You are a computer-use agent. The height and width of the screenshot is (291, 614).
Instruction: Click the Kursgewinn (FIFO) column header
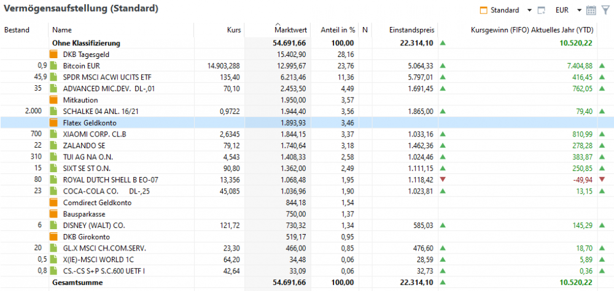pyautogui.click(x=531, y=29)
